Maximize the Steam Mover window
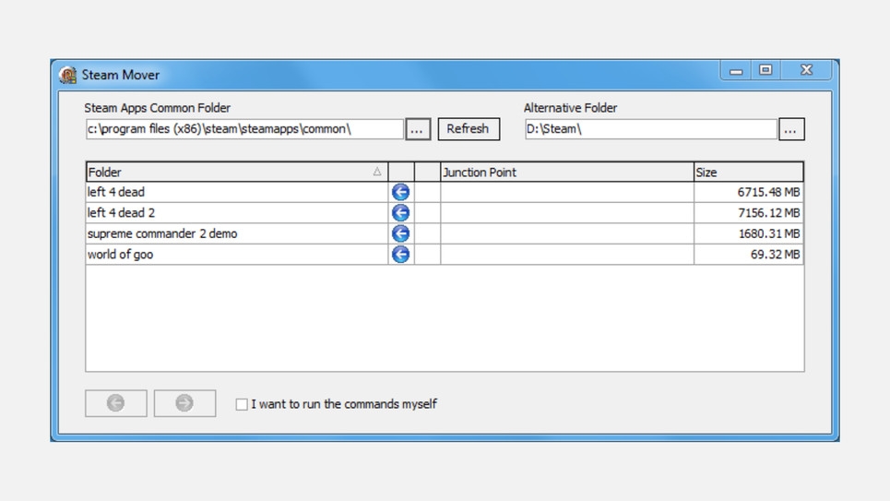Viewport: 890px width, 501px height. [765, 70]
